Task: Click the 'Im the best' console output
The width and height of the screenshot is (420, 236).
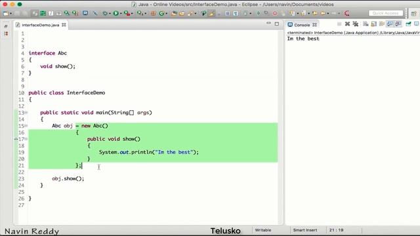Action: 303,39
